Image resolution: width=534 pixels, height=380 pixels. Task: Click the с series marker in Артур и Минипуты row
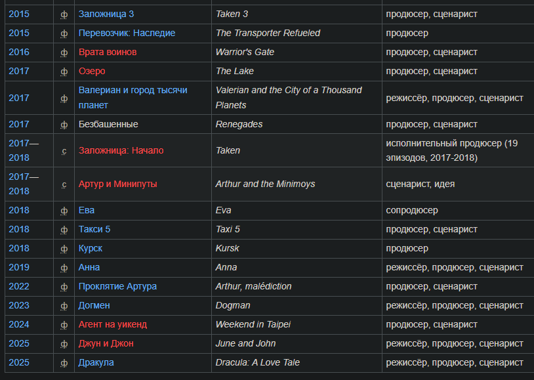[64, 184]
